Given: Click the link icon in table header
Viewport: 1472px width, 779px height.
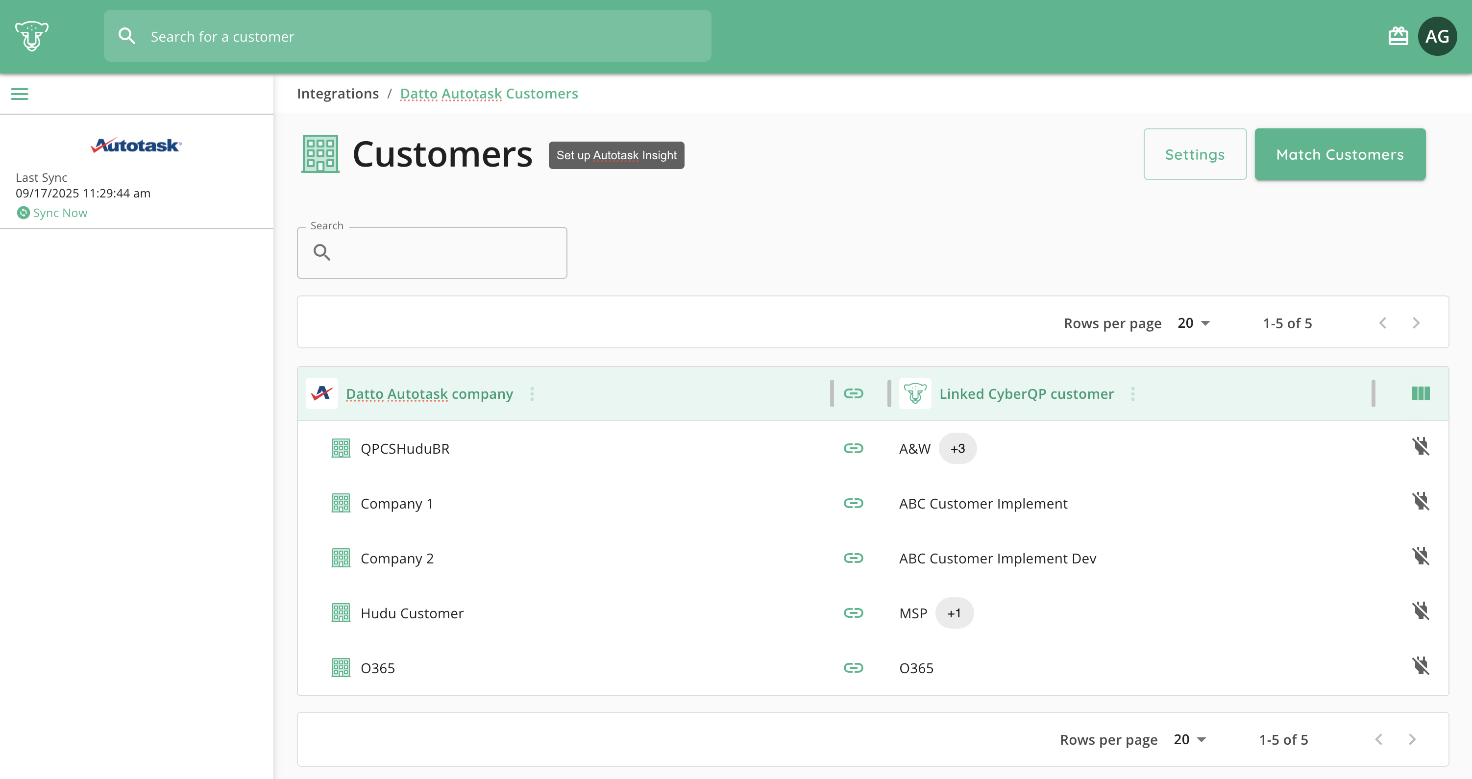Looking at the screenshot, I should [x=853, y=393].
